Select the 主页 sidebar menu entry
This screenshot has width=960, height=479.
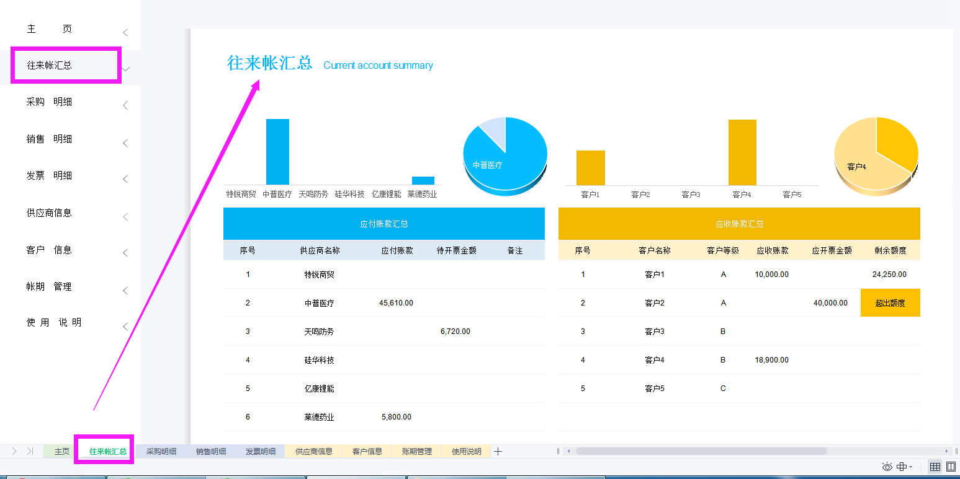pyautogui.click(x=50, y=29)
